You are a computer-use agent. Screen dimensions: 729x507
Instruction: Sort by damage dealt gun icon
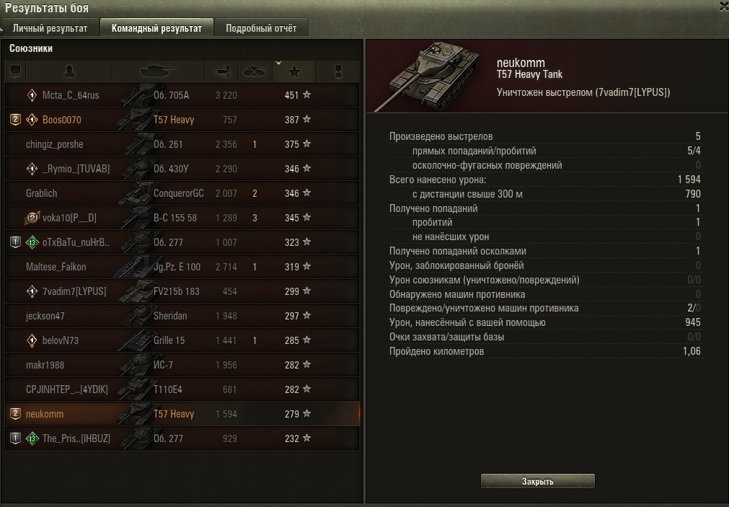point(223,71)
